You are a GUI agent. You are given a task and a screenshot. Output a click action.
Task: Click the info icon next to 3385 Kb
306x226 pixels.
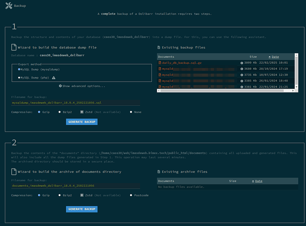pyautogui.click(x=242, y=81)
